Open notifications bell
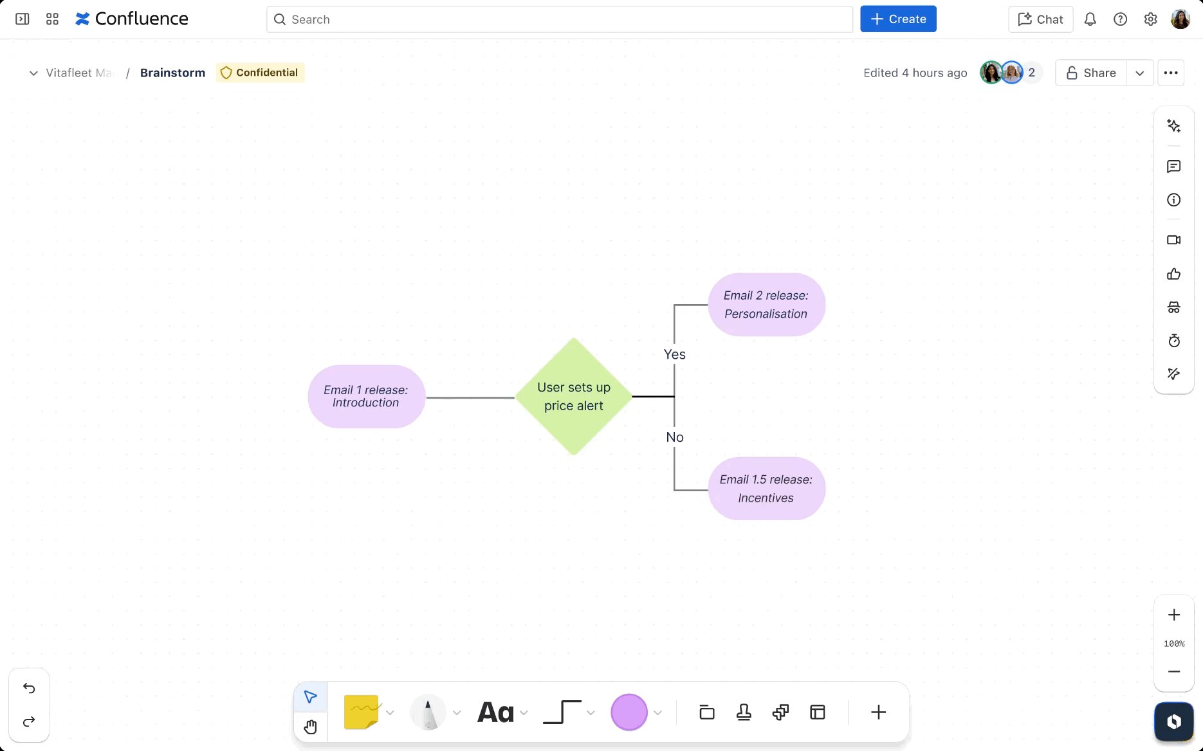 pos(1090,19)
